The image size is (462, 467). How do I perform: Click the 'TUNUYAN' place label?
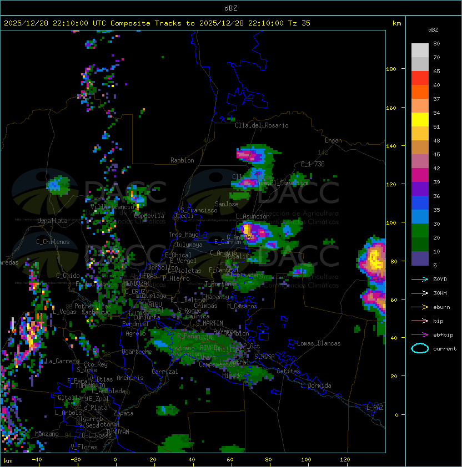118,432
